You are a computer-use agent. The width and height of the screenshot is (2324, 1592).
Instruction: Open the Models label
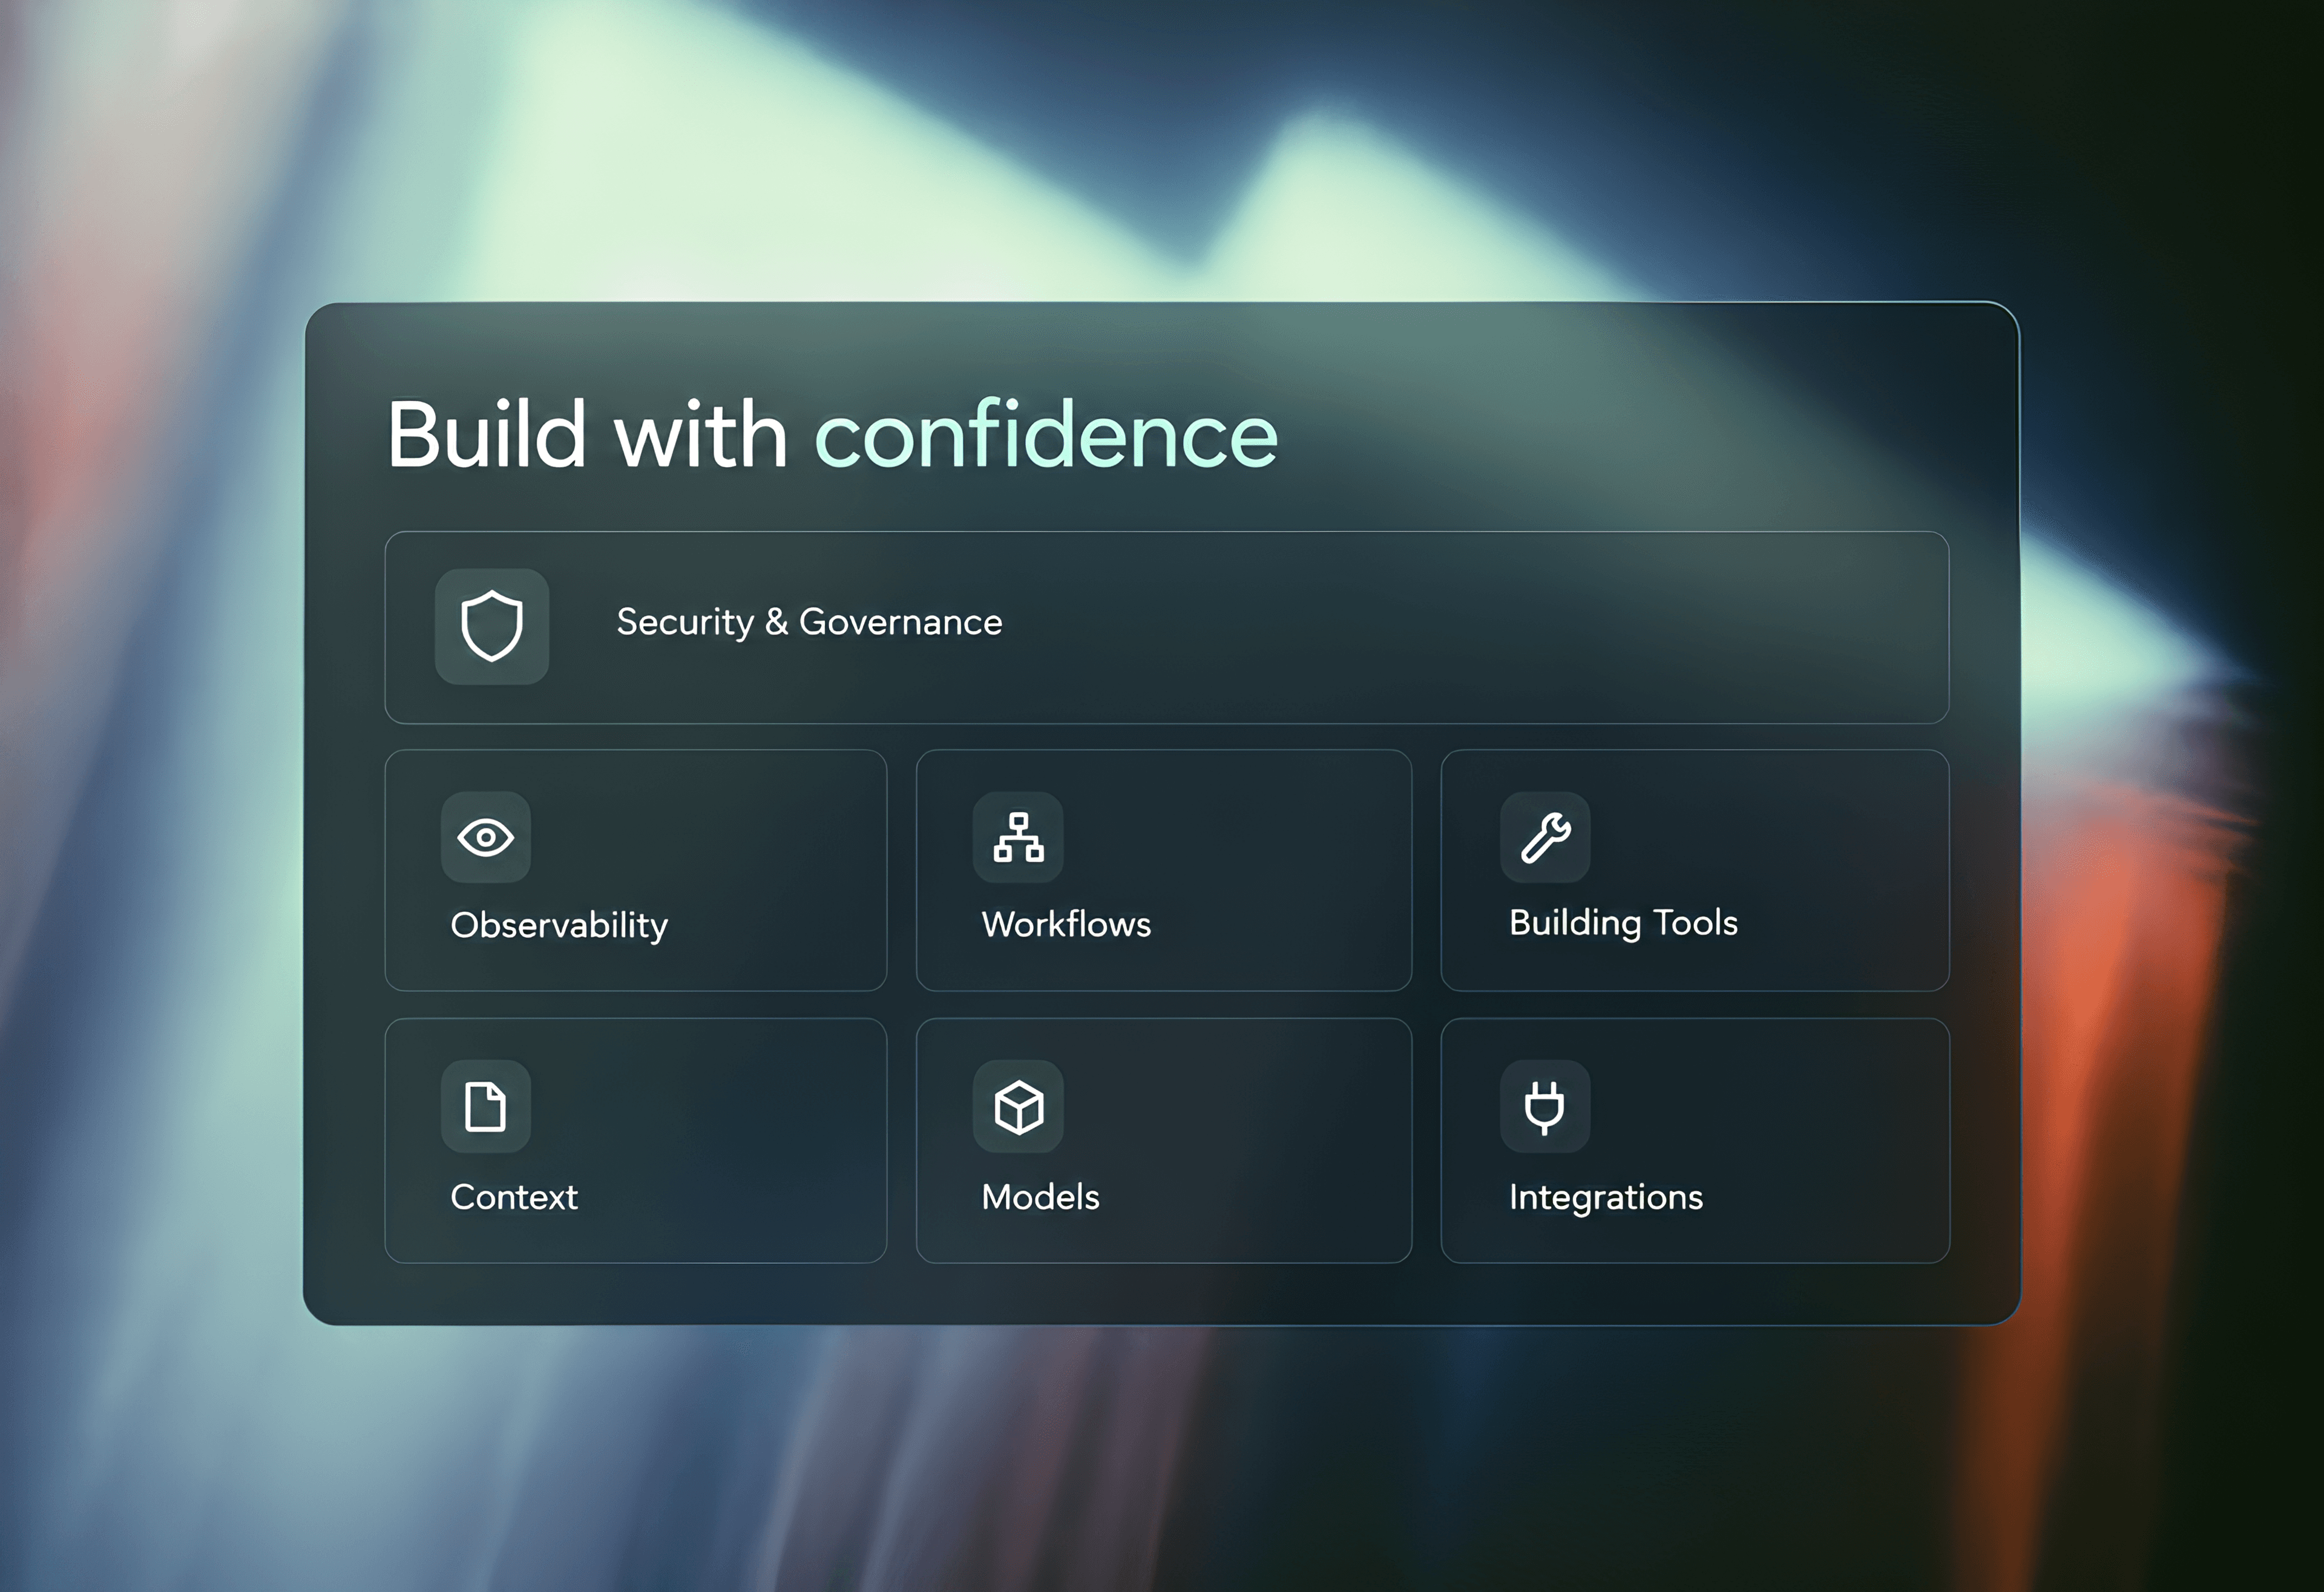point(1040,1197)
